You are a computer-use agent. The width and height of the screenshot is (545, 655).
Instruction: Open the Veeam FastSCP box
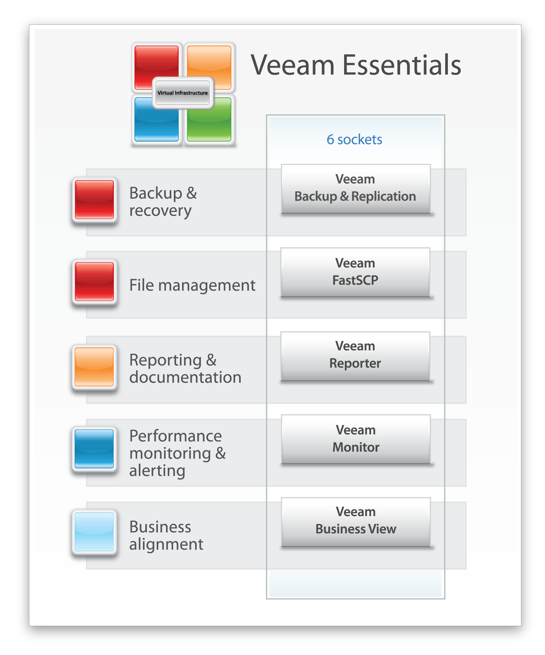click(x=355, y=272)
